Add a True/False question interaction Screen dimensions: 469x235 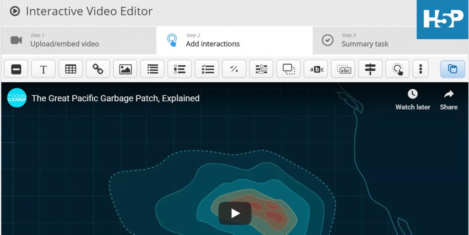234,69
